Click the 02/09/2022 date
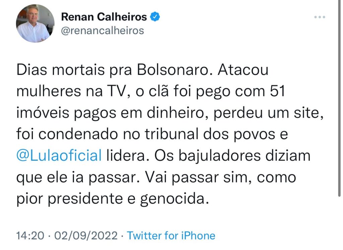343x250 pixels. tap(85, 236)
